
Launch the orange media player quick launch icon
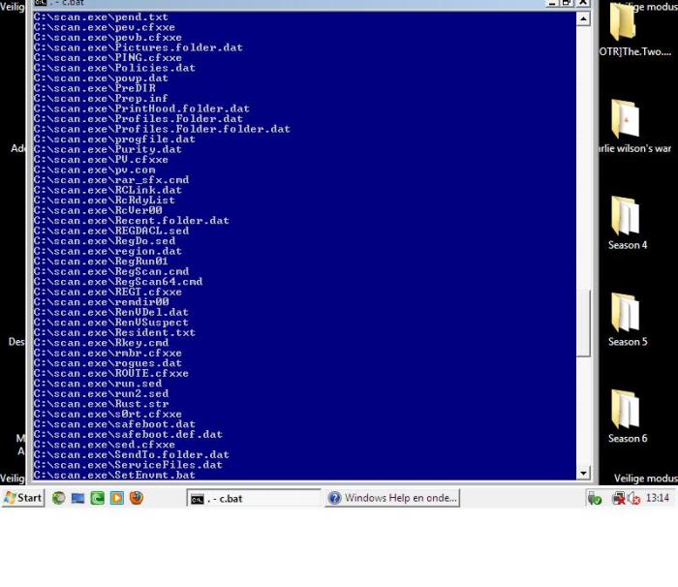[x=117, y=498]
